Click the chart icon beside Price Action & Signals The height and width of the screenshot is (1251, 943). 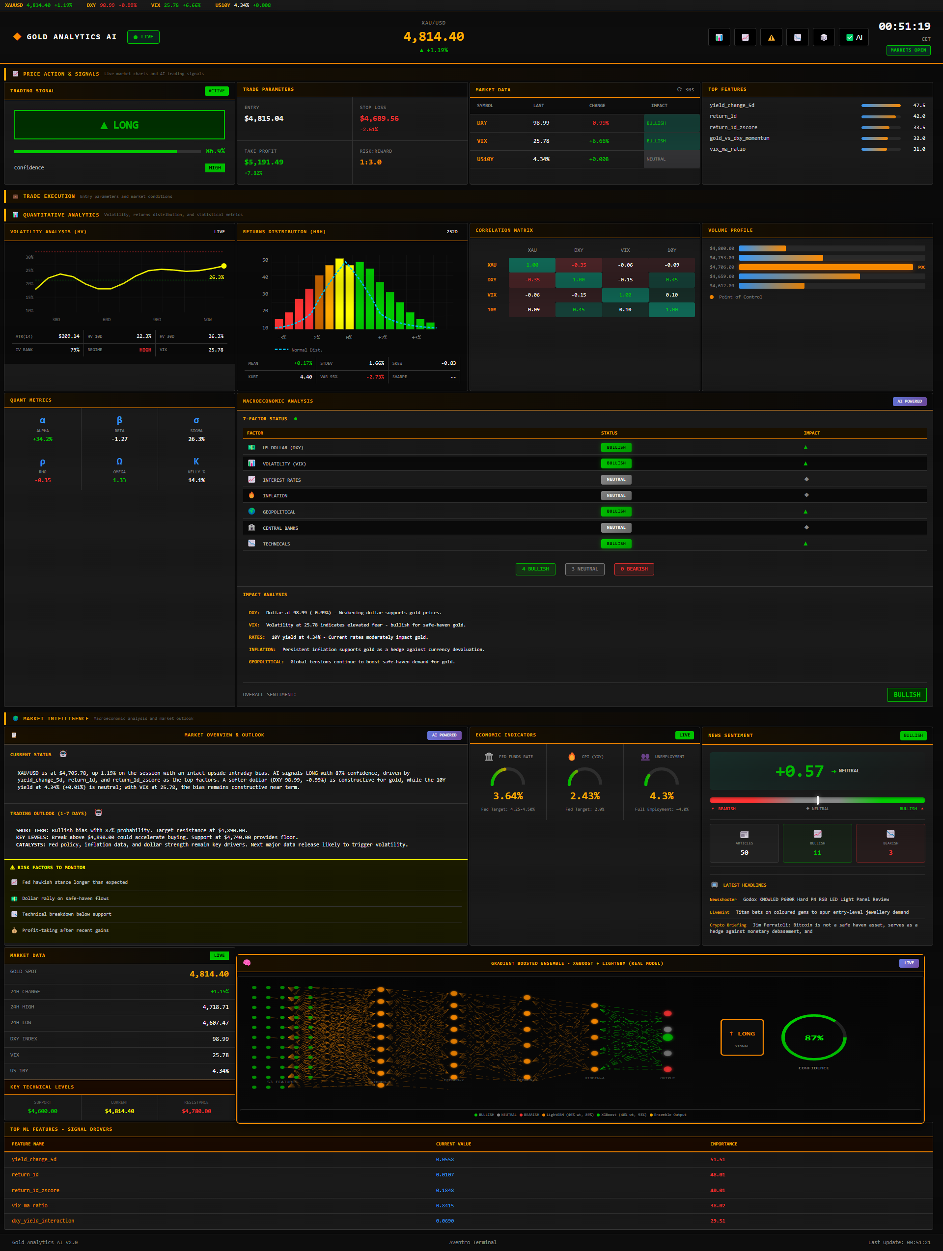pos(15,74)
